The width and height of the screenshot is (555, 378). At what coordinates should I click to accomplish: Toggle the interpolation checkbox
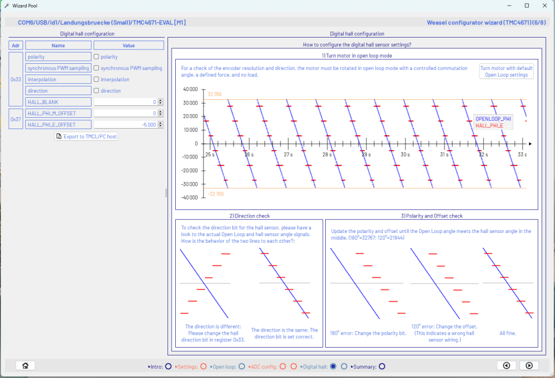pos(97,79)
